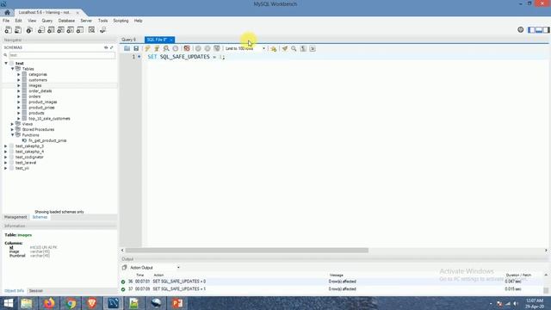Click the commit transaction icon
Viewport: 551px width, 310px height.
(x=198, y=48)
